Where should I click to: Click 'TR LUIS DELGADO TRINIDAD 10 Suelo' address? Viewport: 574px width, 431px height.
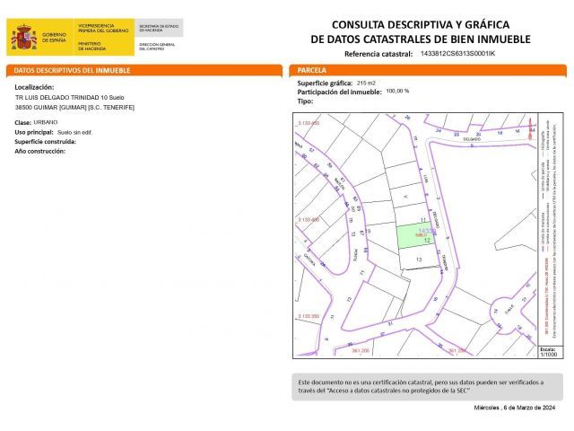tap(70, 98)
